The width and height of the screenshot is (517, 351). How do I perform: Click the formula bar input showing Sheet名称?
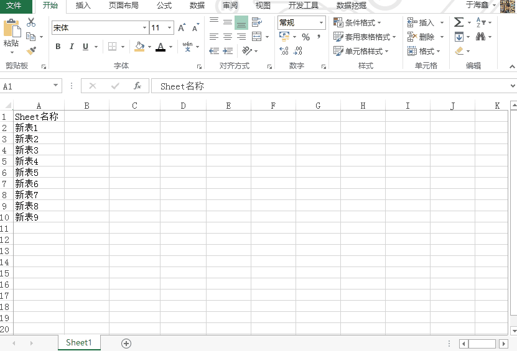click(330, 86)
